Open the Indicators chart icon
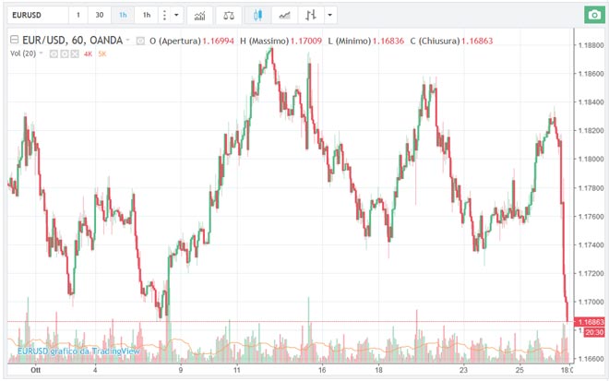 [199, 16]
